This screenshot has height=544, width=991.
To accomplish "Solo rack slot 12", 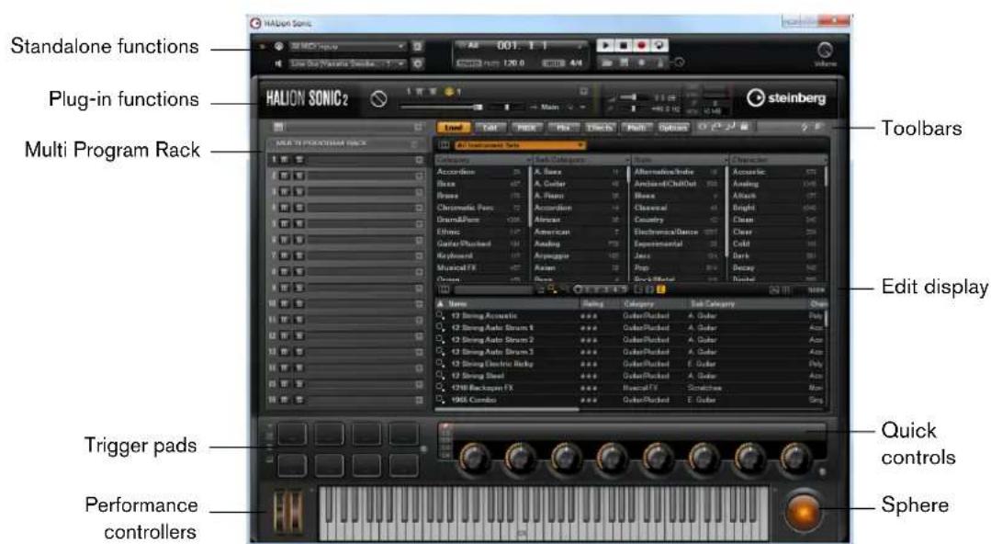I will pyautogui.click(x=298, y=336).
